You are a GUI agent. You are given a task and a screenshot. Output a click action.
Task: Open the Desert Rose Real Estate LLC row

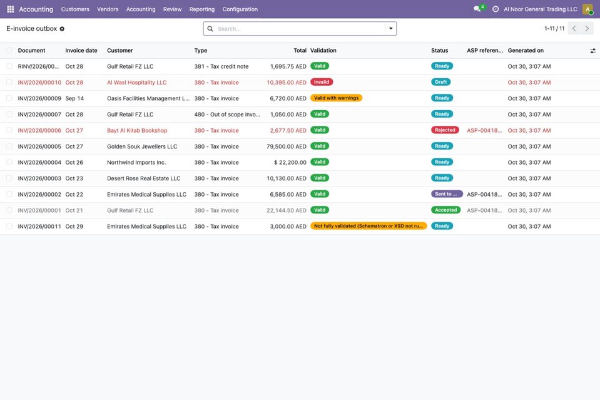(300, 178)
